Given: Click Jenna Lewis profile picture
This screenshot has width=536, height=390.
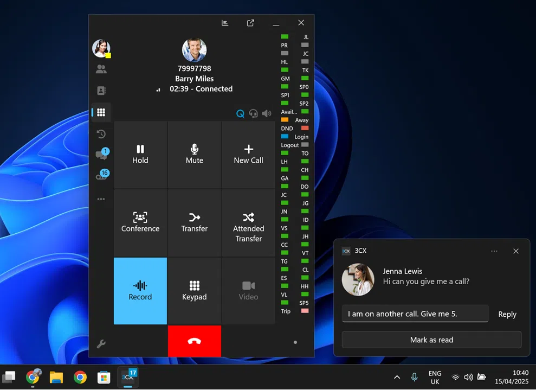Looking at the screenshot, I should point(358,279).
